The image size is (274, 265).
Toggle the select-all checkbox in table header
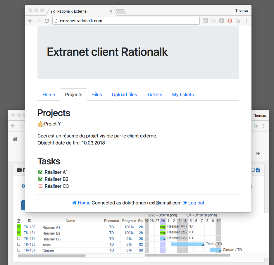click(x=19, y=221)
